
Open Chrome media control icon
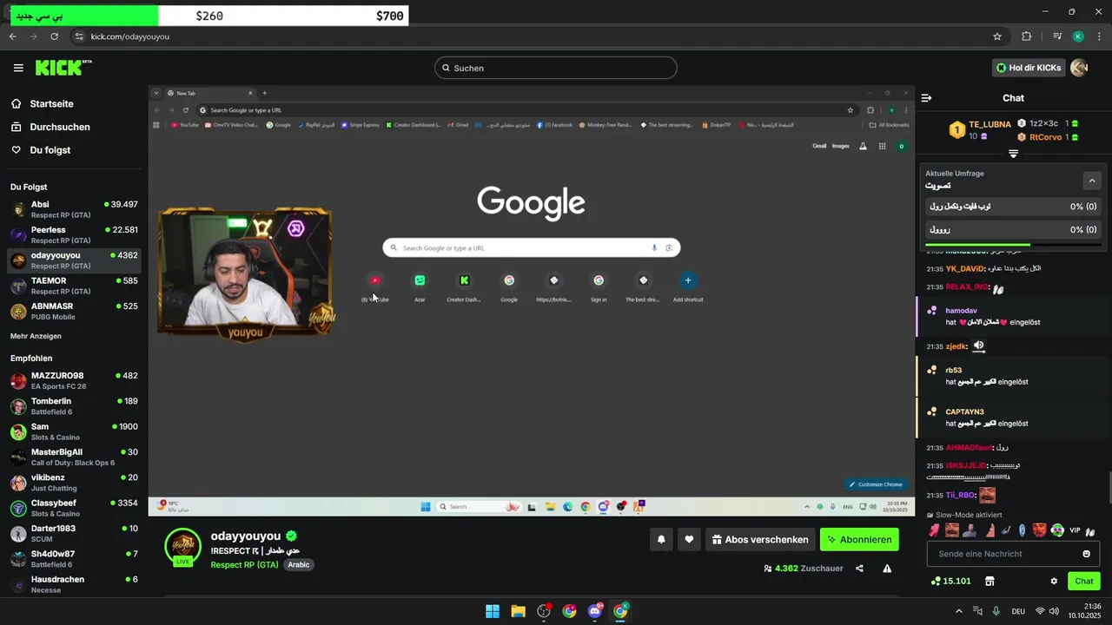[x=1056, y=36]
